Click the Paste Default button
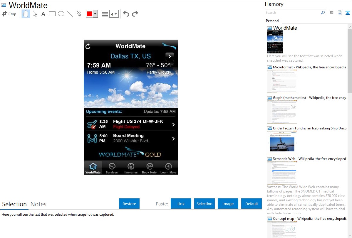The height and width of the screenshot is (238, 352). click(x=252, y=204)
